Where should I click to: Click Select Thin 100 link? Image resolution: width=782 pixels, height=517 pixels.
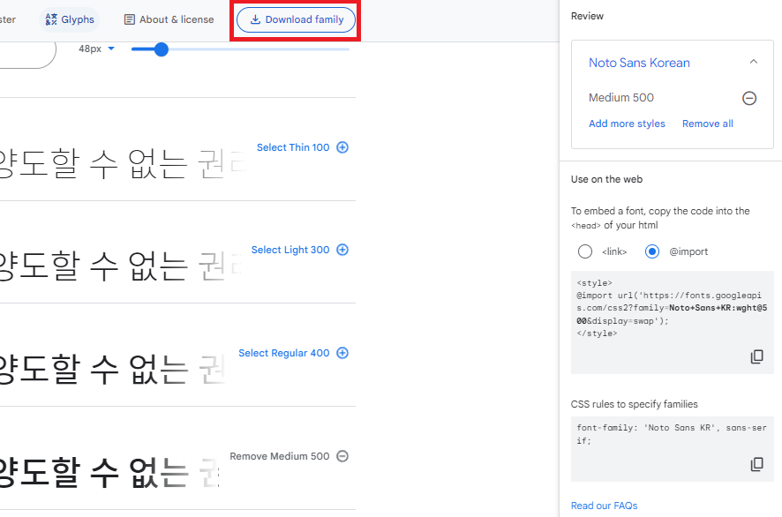tap(293, 147)
